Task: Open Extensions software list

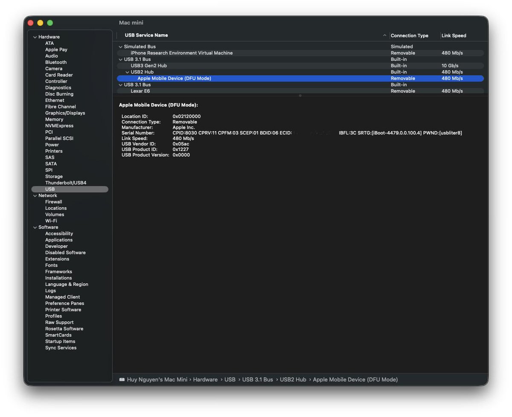Action: click(x=57, y=259)
